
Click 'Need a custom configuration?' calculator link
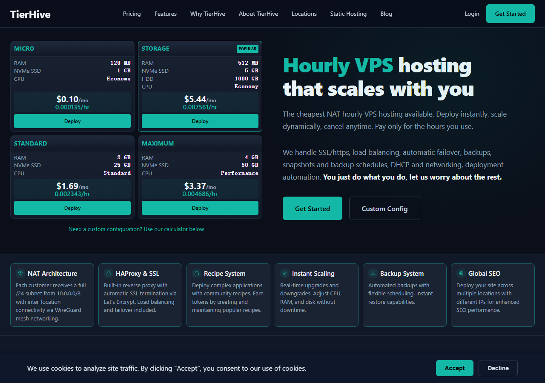pos(136,229)
